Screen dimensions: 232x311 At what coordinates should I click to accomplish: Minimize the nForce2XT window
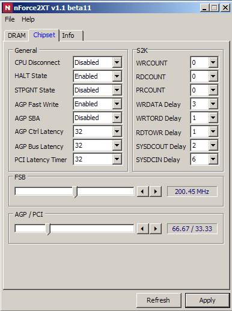pos(204,8)
